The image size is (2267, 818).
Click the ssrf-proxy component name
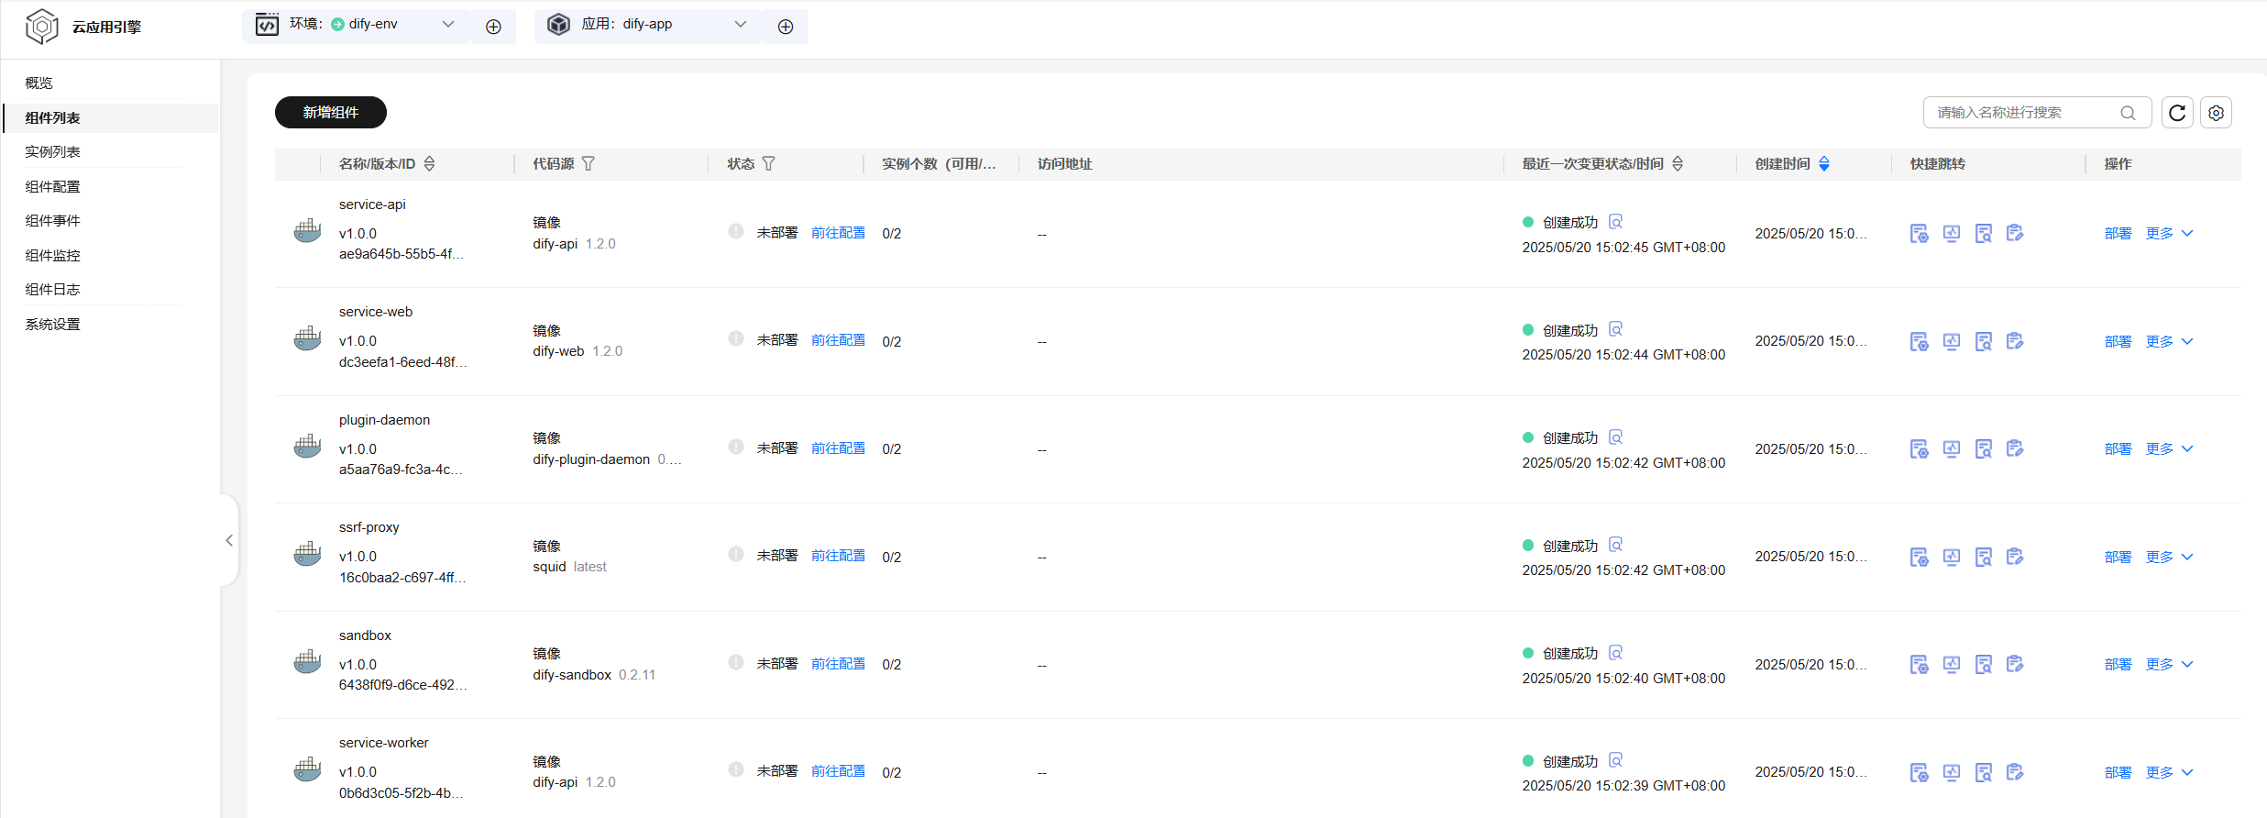coord(369,527)
